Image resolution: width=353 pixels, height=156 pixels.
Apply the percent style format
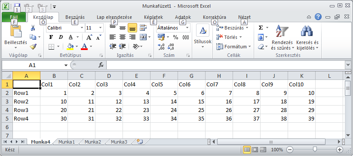175,37
